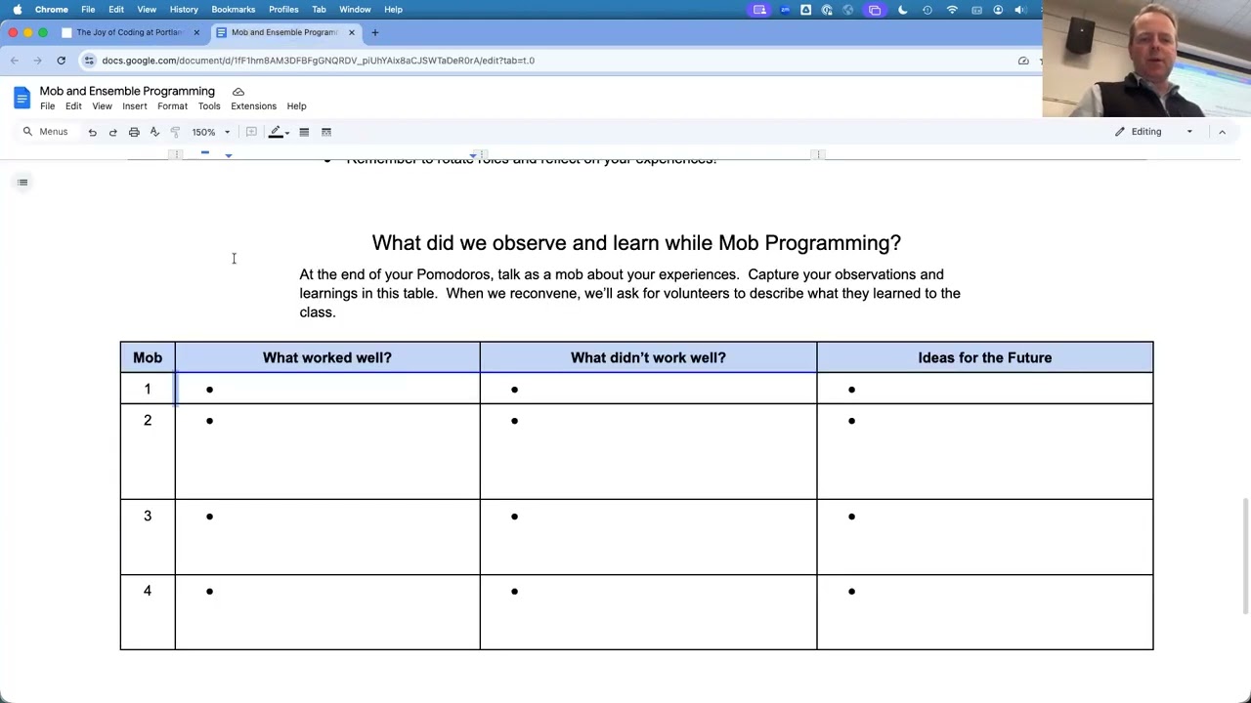The width and height of the screenshot is (1251, 703).
Task: Click the Chrome address bar URL
Action: coord(318,61)
